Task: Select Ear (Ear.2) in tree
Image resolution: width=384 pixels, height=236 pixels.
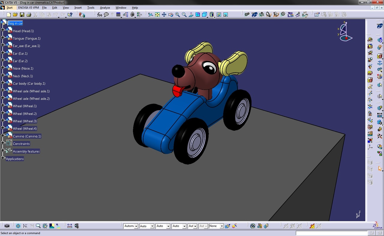Action: [20, 61]
